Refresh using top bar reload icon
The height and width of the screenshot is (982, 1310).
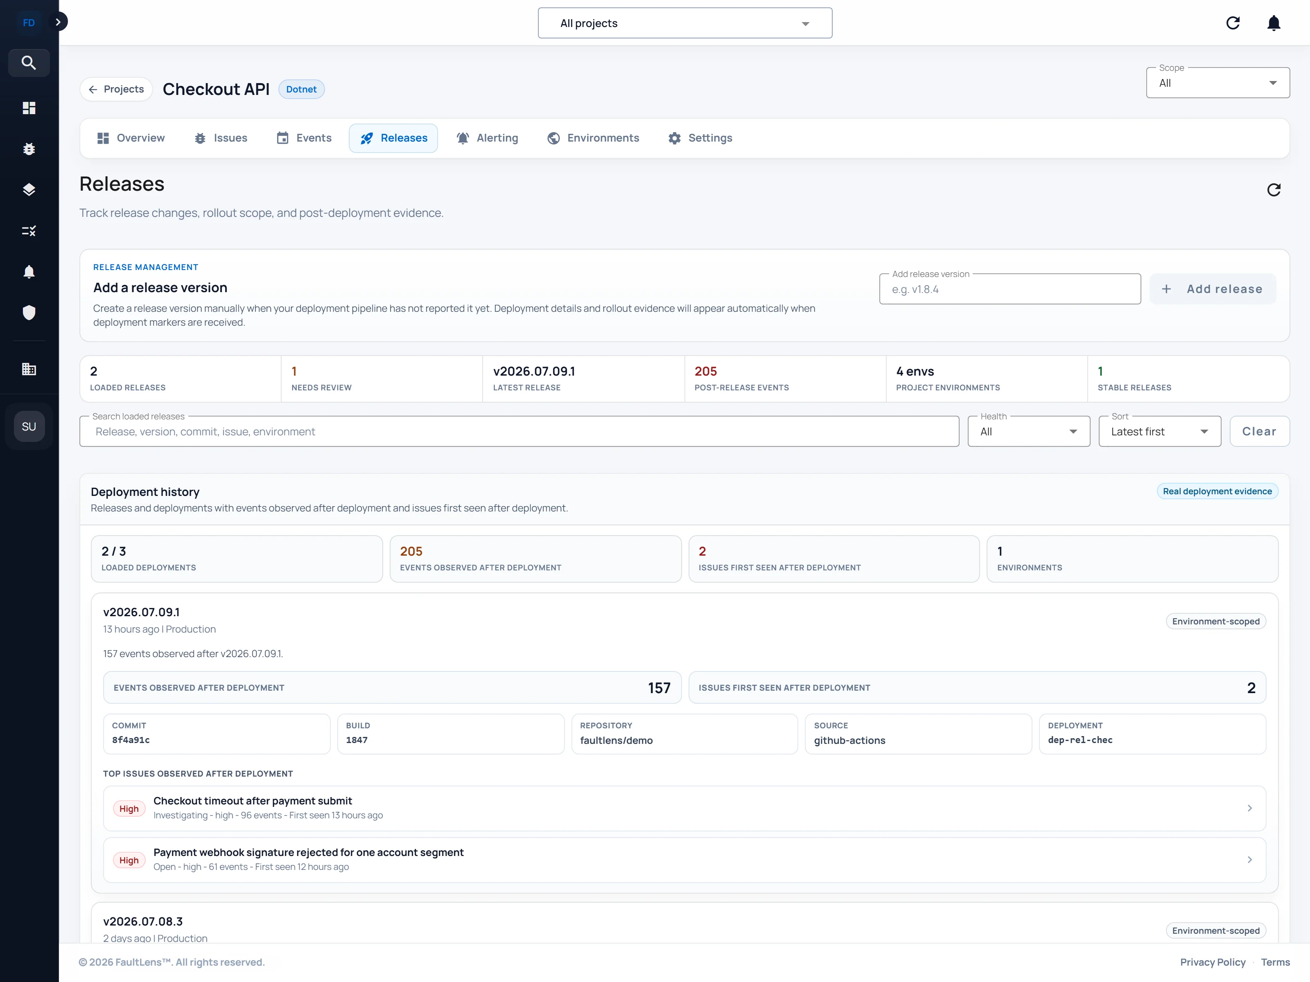(1232, 23)
